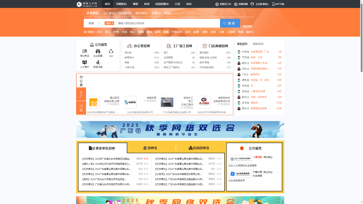This screenshot has width=363, height=204.
Task: Click the 澄海人才网 site logo
Action: 87,4
